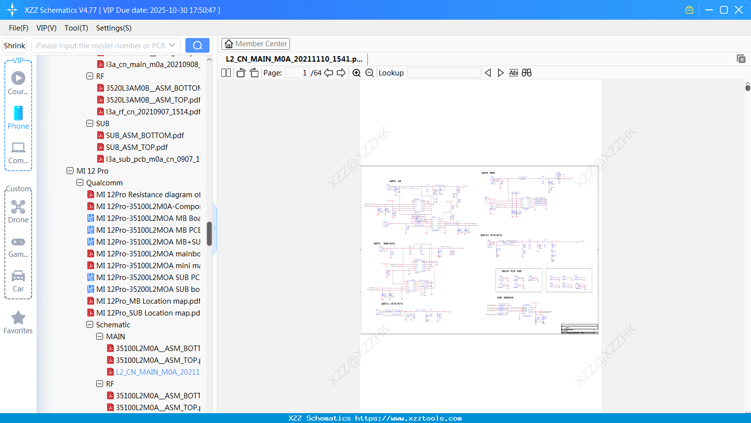Collapse the Schematic folder

(90, 324)
